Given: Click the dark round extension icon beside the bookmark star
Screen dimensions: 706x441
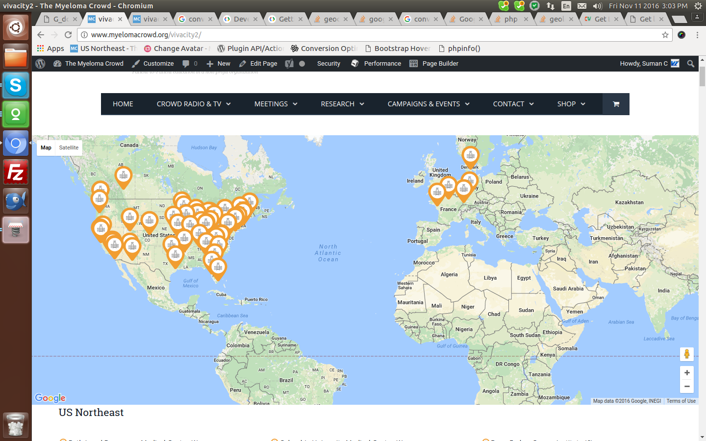Looking at the screenshot, I should pos(681,35).
